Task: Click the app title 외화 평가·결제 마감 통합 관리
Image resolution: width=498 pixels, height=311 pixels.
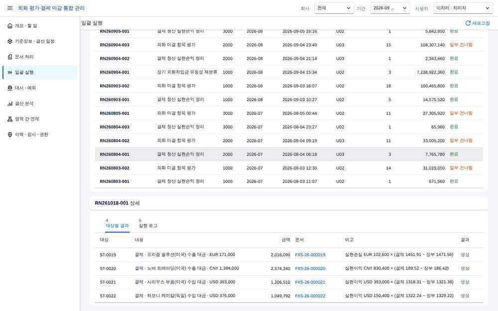Action: [51, 8]
